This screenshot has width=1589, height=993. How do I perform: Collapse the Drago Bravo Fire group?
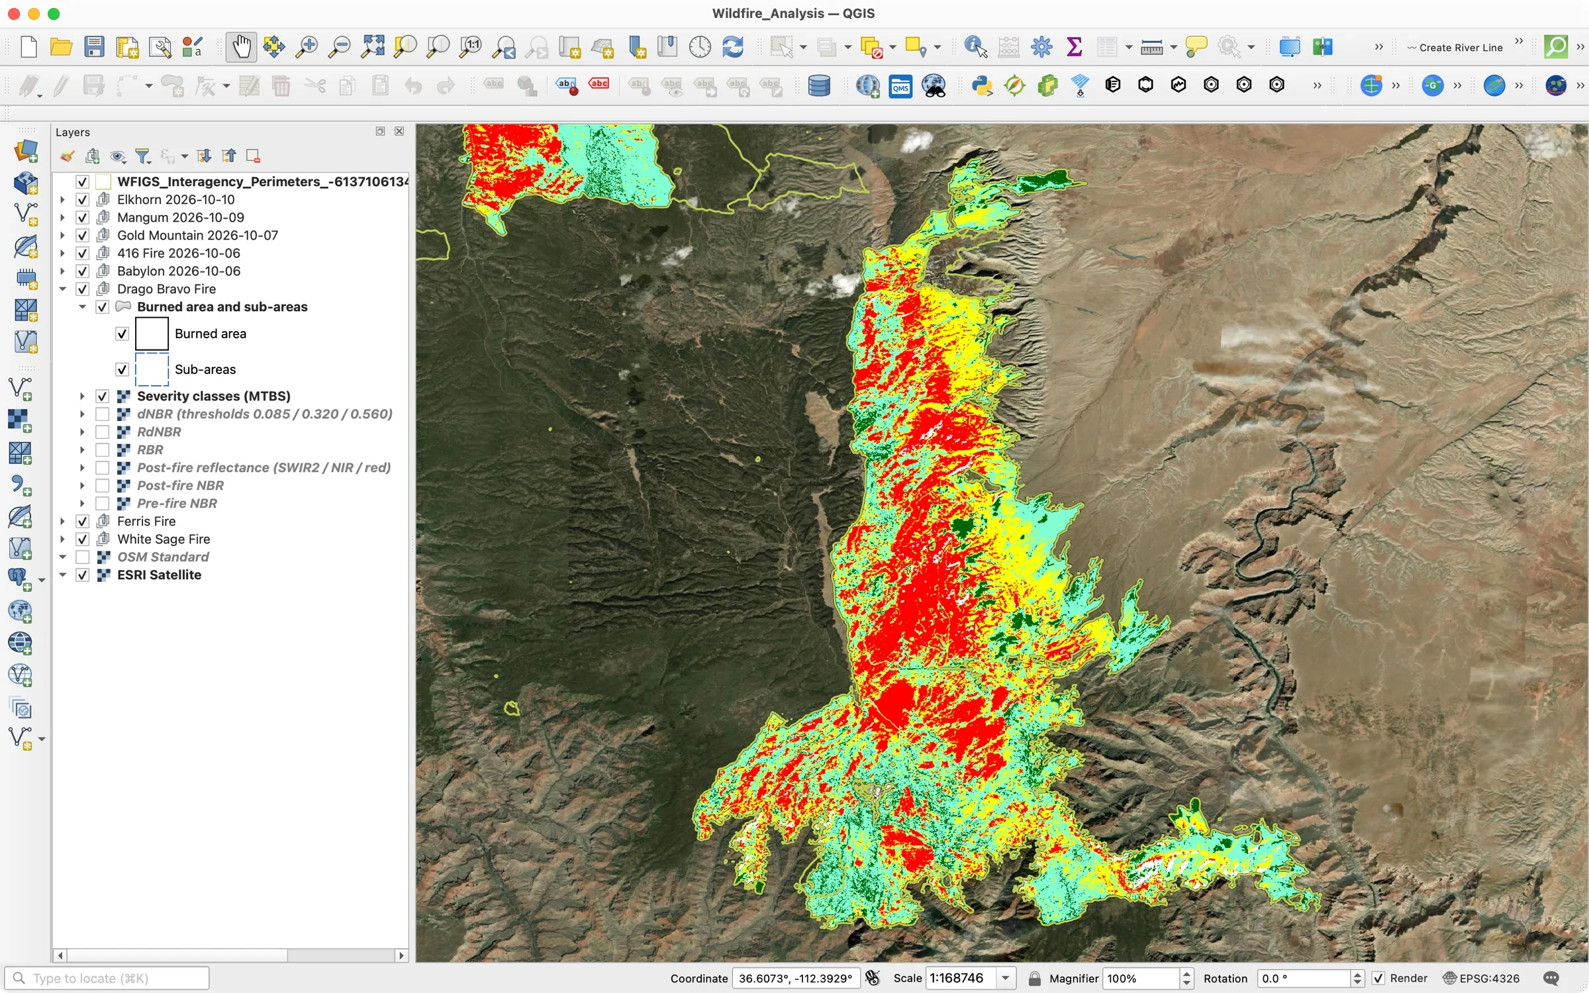pyautogui.click(x=63, y=289)
